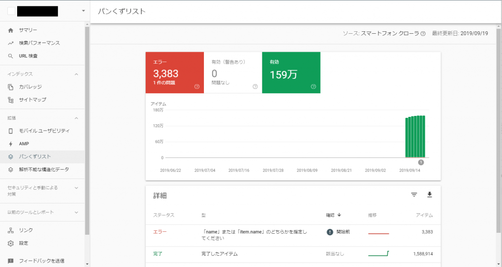Click help icon beside スマートフォン クローラ
The image size is (502, 267).
(x=423, y=34)
